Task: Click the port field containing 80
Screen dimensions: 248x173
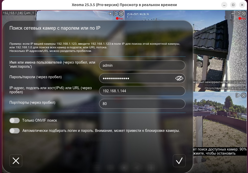Action: [142, 104]
